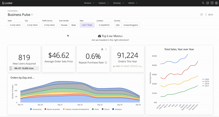Open the help question mark icon
Image resolution: width=219 pixels, height=117 pixels.
[212, 3]
